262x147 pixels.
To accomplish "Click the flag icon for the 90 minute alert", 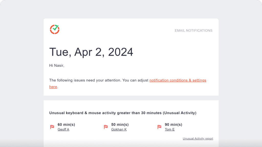I will click(x=159, y=127).
